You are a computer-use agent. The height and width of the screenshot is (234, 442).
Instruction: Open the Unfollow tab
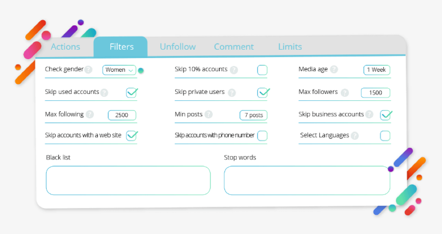click(177, 46)
